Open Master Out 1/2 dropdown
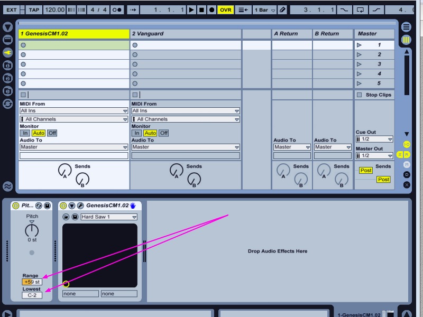Viewport: 423px width, 317px height. [374, 156]
